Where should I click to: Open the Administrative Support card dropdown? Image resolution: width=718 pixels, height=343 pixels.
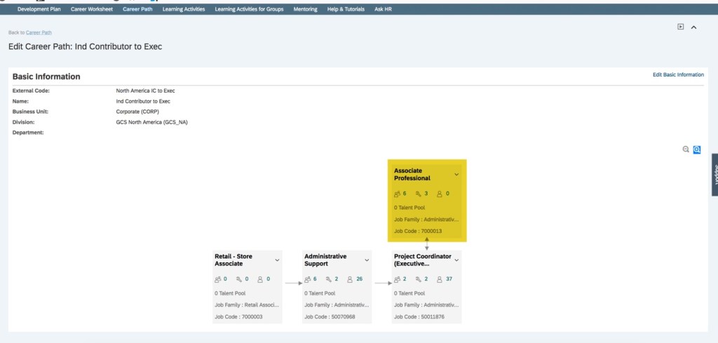[x=367, y=260]
